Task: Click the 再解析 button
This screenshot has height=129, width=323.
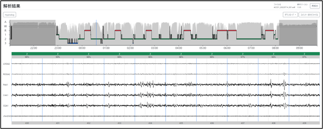Action: (315, 6)
